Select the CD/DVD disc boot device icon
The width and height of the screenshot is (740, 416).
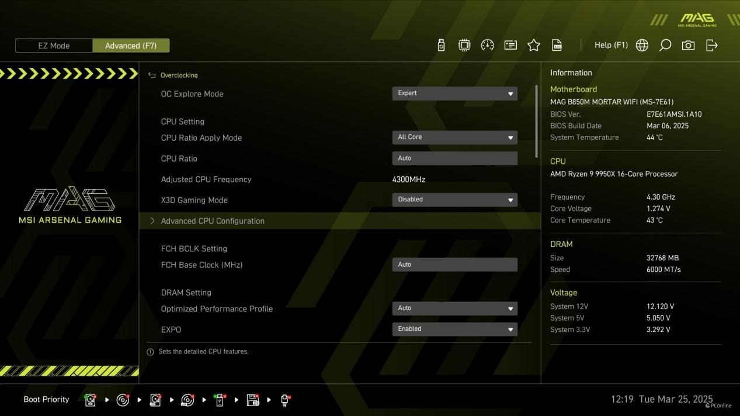pos(123,400)
